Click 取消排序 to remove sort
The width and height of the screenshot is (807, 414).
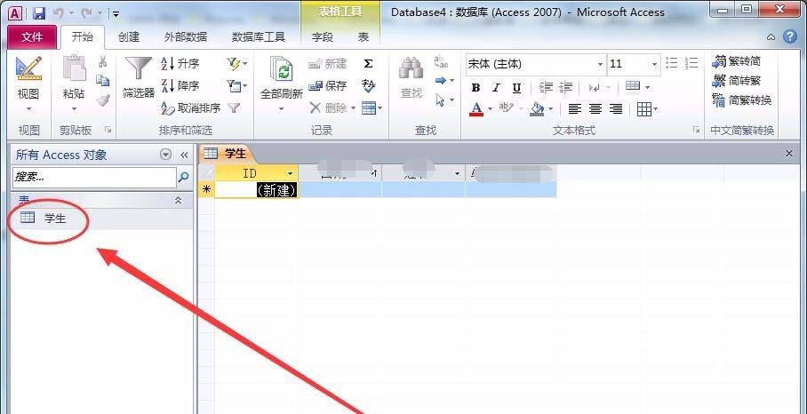coord(190,108)
